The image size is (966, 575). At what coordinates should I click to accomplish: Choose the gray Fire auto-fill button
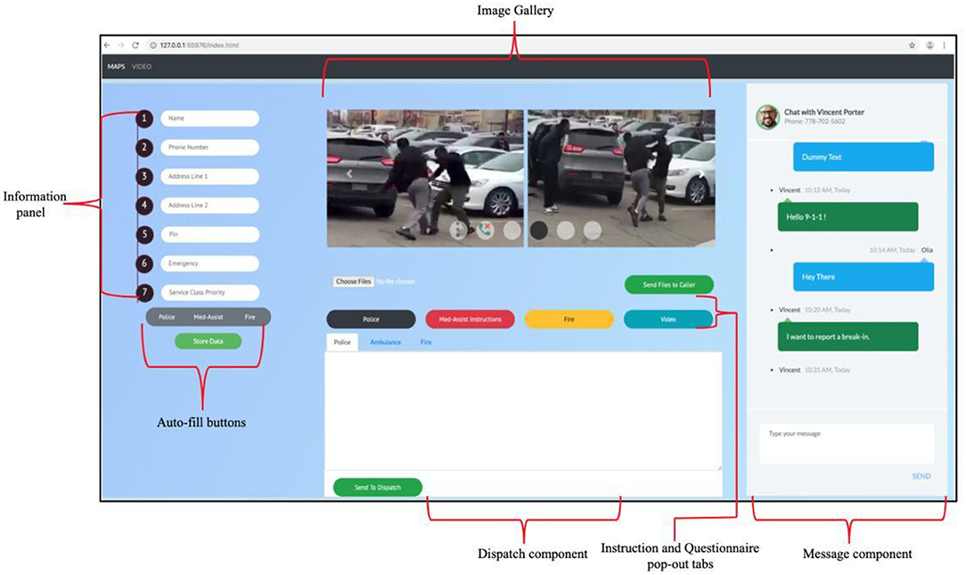pos(250,317)
